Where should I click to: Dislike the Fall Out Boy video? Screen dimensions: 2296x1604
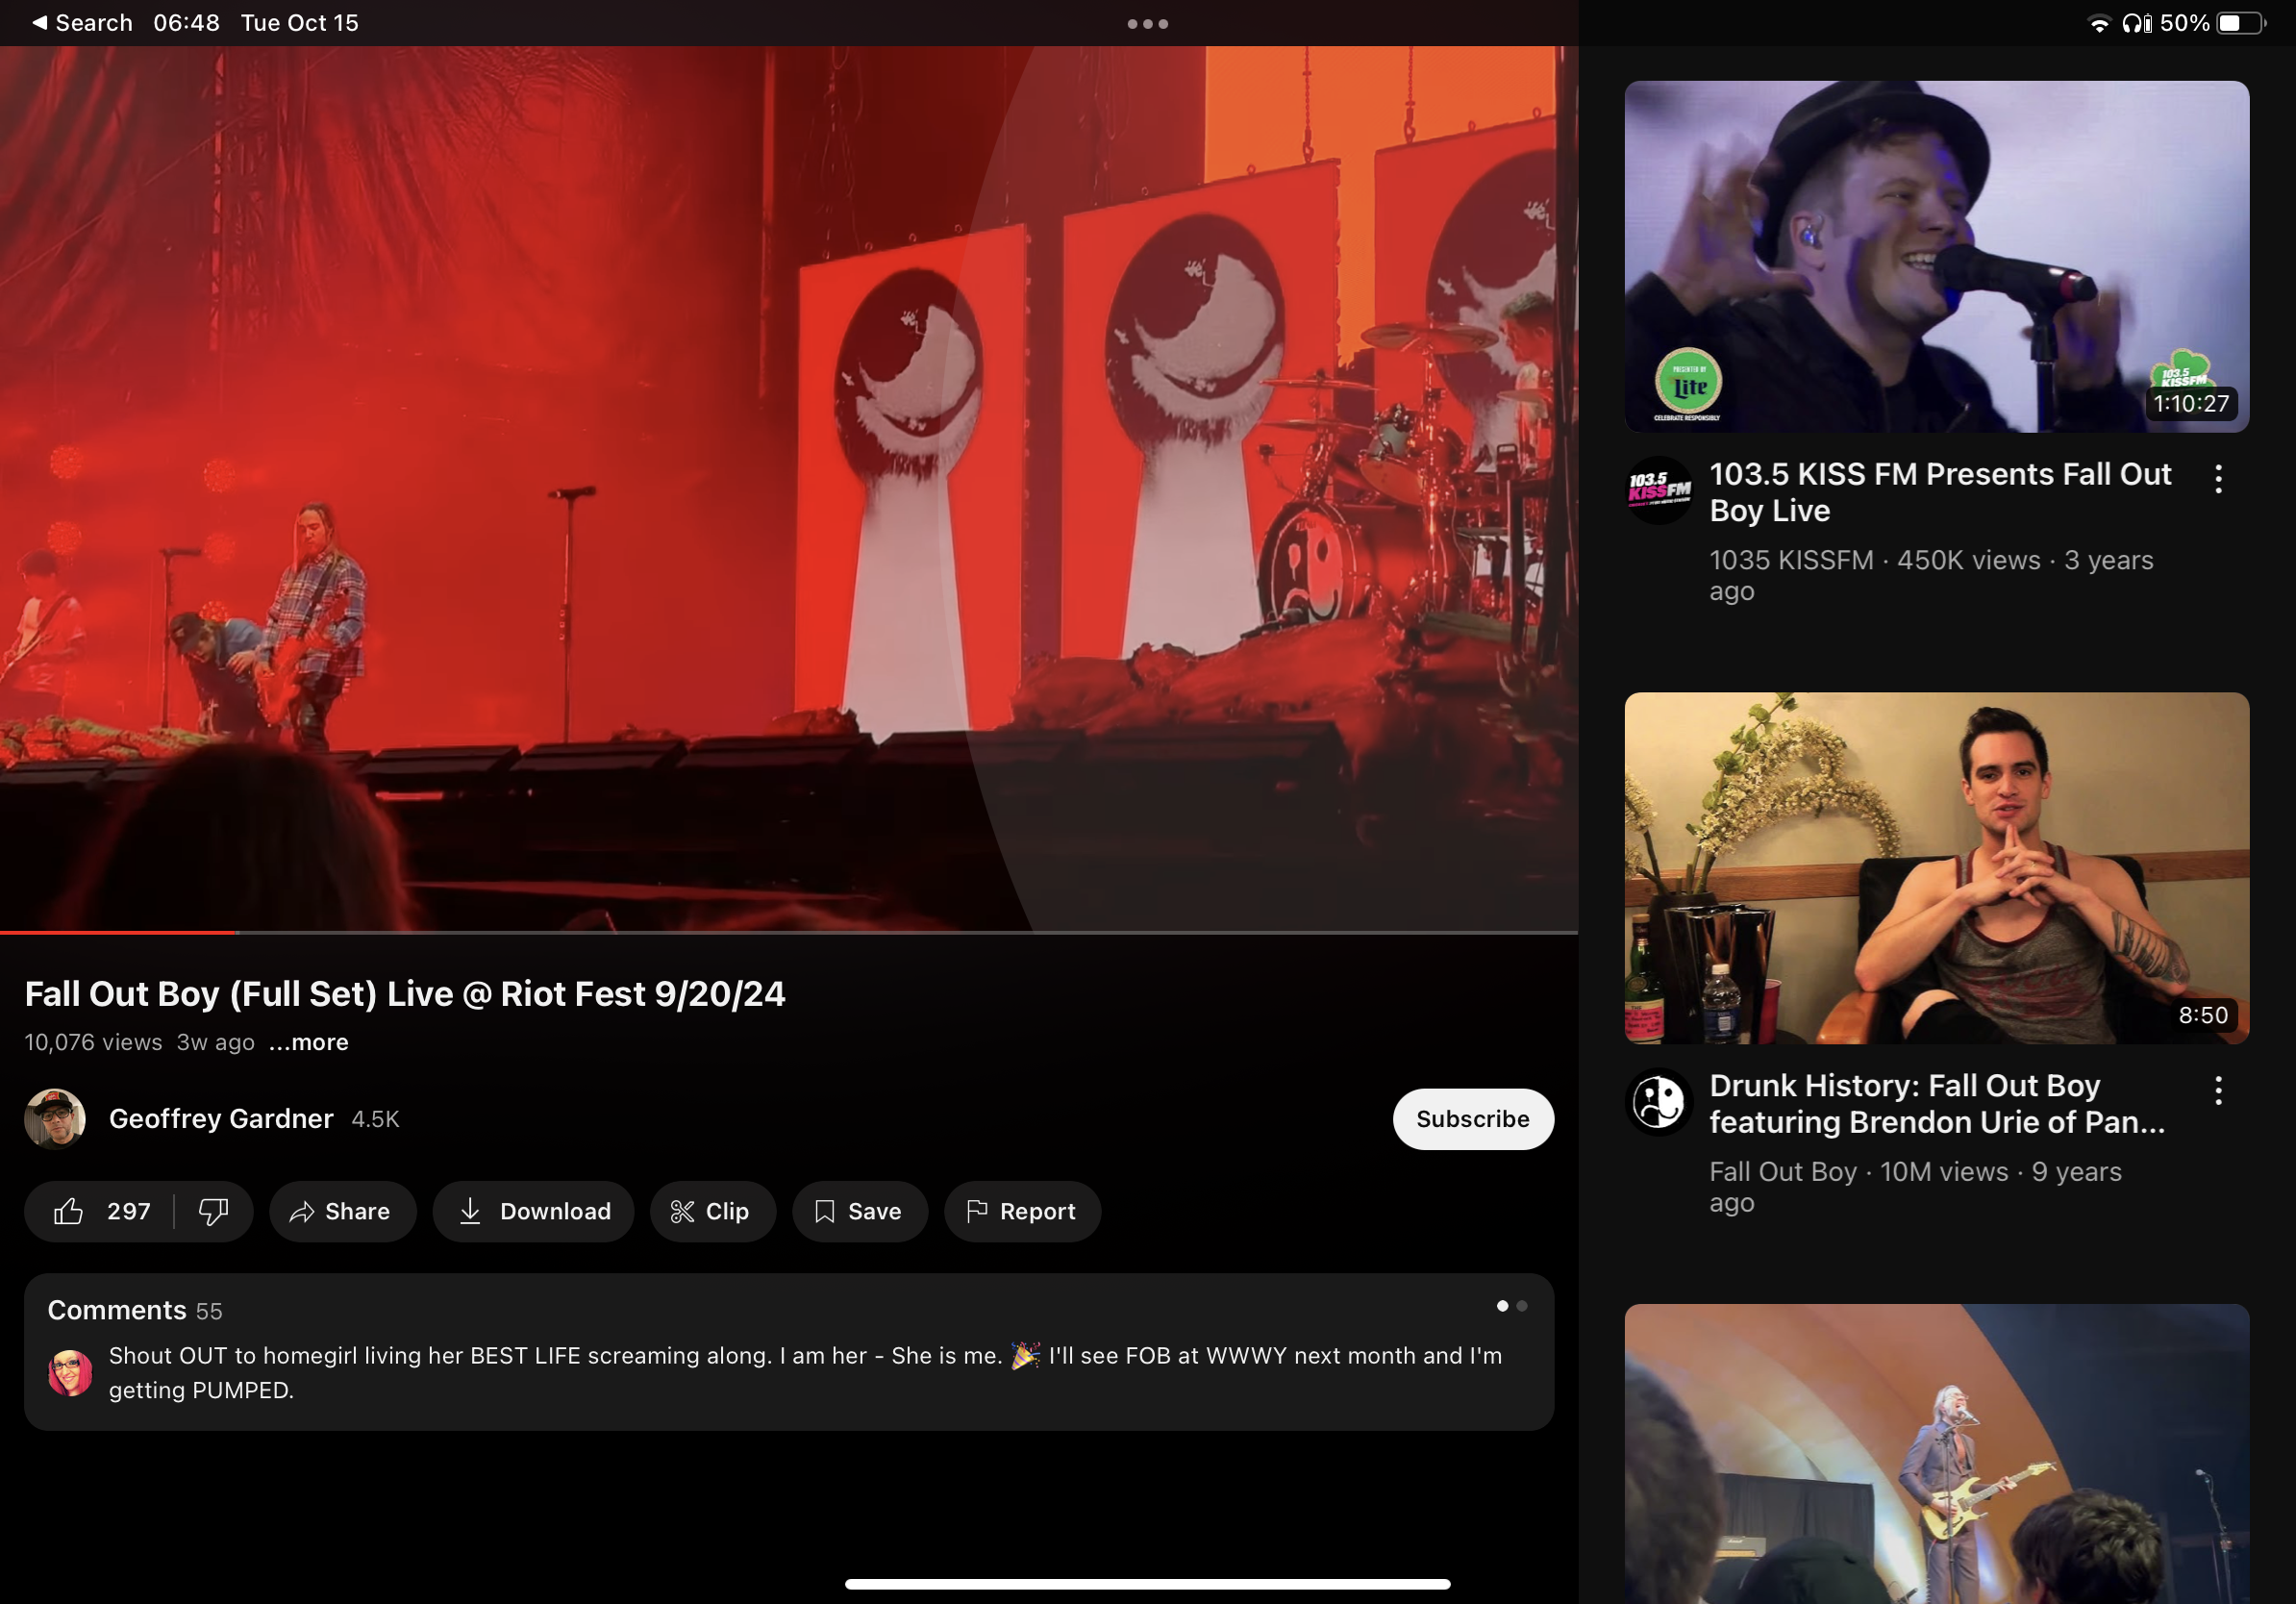[x=213, y=1211]
